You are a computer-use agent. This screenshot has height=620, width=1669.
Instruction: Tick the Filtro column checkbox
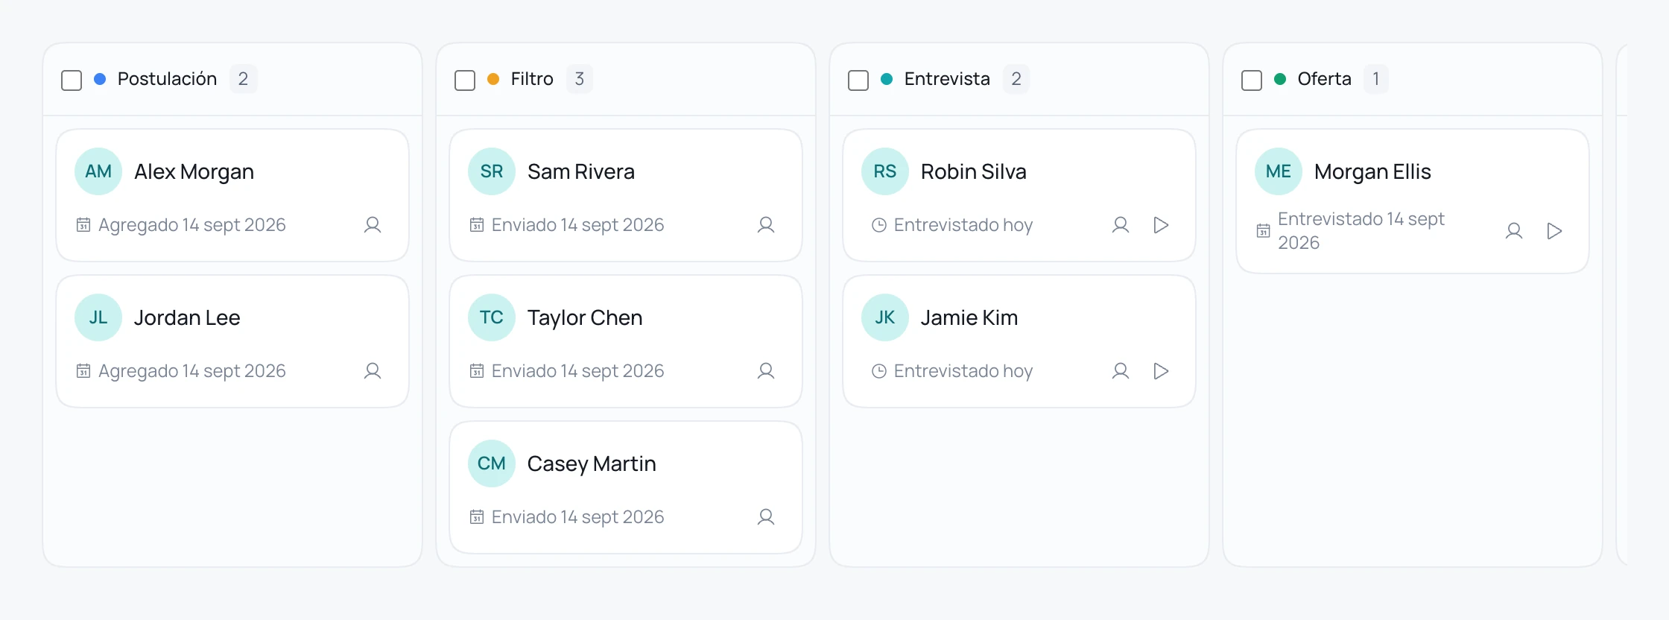tap(465, 80)
